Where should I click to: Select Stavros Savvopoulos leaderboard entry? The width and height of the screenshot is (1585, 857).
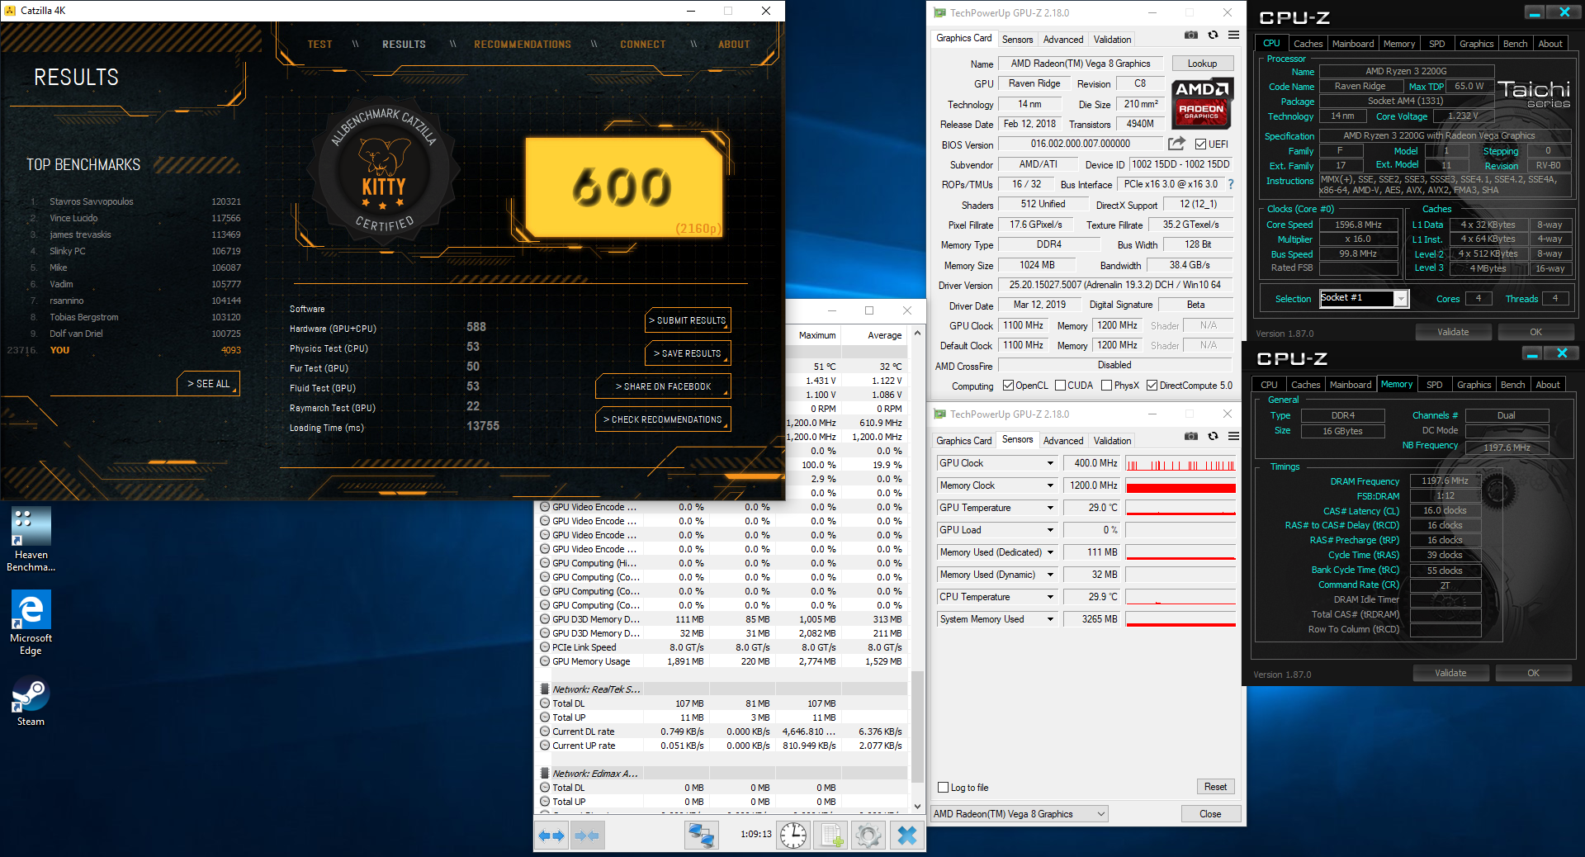coord(135,201)
